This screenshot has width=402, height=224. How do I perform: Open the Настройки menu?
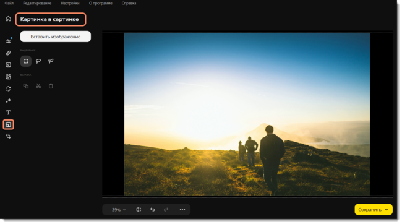(x=70, y=3)
